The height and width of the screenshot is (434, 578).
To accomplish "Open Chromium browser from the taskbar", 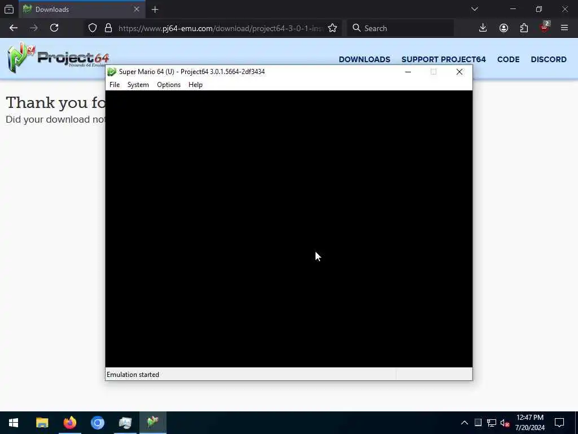I will point(97,423).
